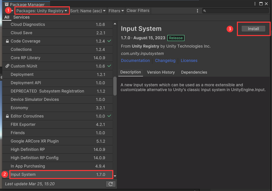Expand the Filters dropdown
The width and height of the screenshot is (272, 191).
116,11
